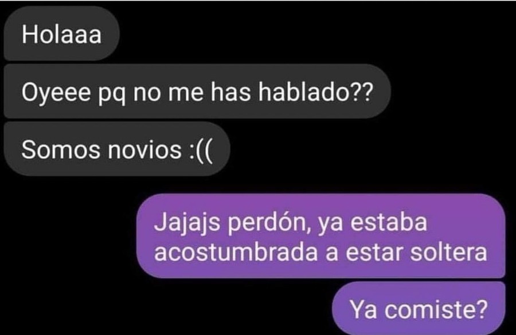516x335 pixels.
Task: Select the "Holaaa" message bubble
Action: (x=61, y=34)
